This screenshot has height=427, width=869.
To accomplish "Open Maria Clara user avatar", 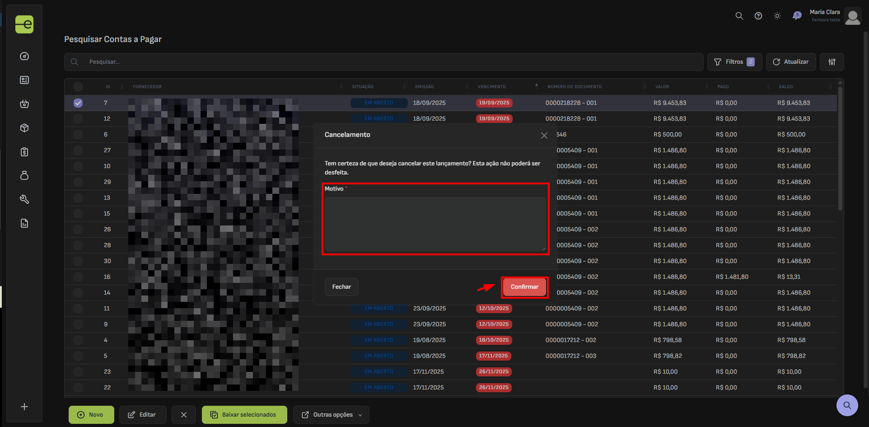I will (x=853, y=17).
